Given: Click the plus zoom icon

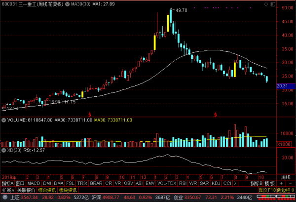Looking at the screenshot, I should 281,183.
